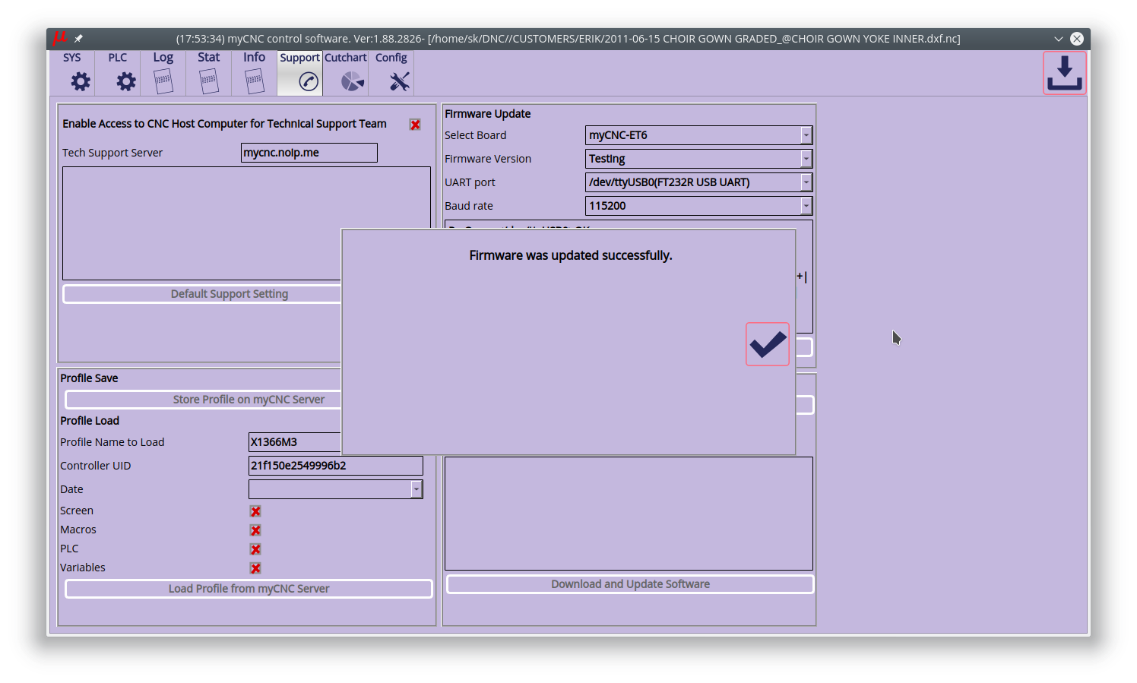
Task: Toggle the Variables profile checkbox
Action: coord(255,568)
